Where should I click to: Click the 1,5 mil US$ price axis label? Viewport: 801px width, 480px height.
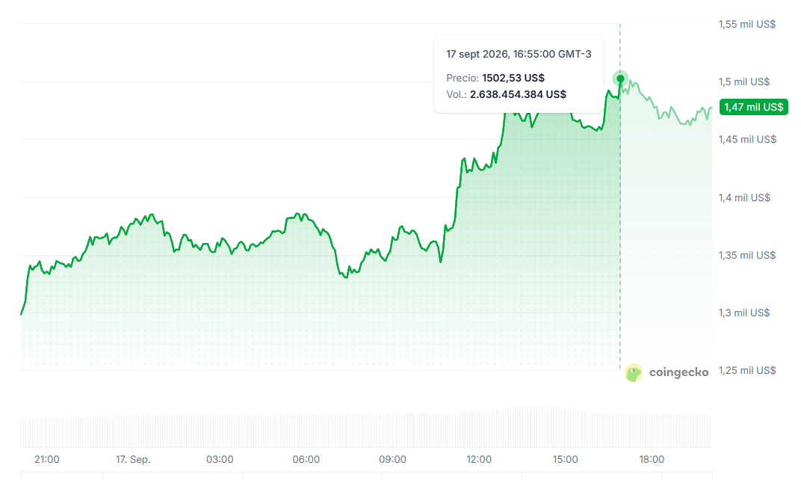click(x=743, y=81)
